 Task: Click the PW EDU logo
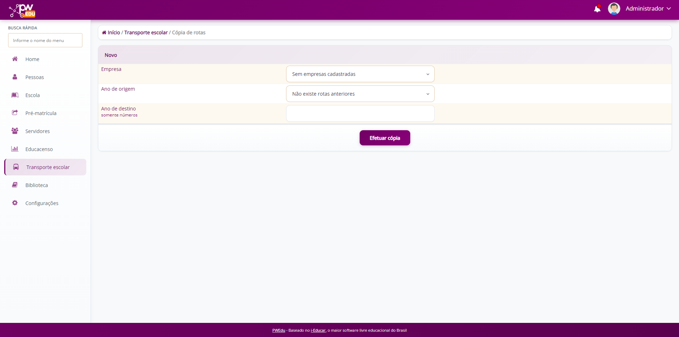22,10
